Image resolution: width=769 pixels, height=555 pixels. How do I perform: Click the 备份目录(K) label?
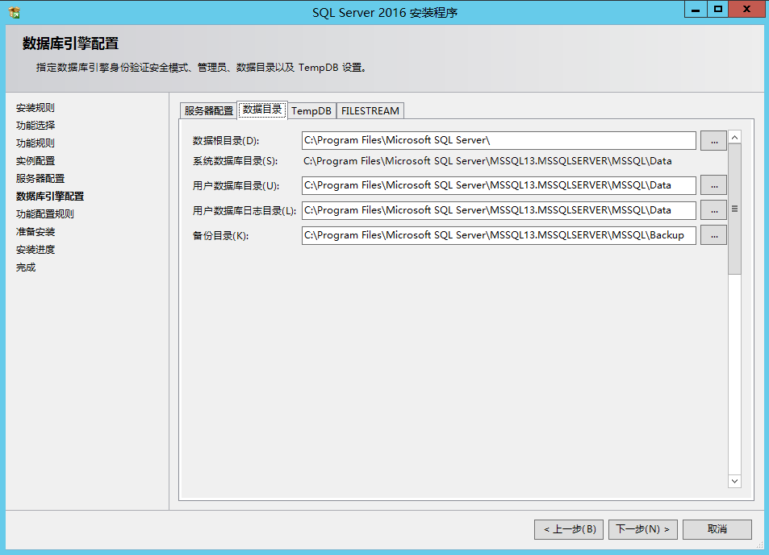(221, 236)
